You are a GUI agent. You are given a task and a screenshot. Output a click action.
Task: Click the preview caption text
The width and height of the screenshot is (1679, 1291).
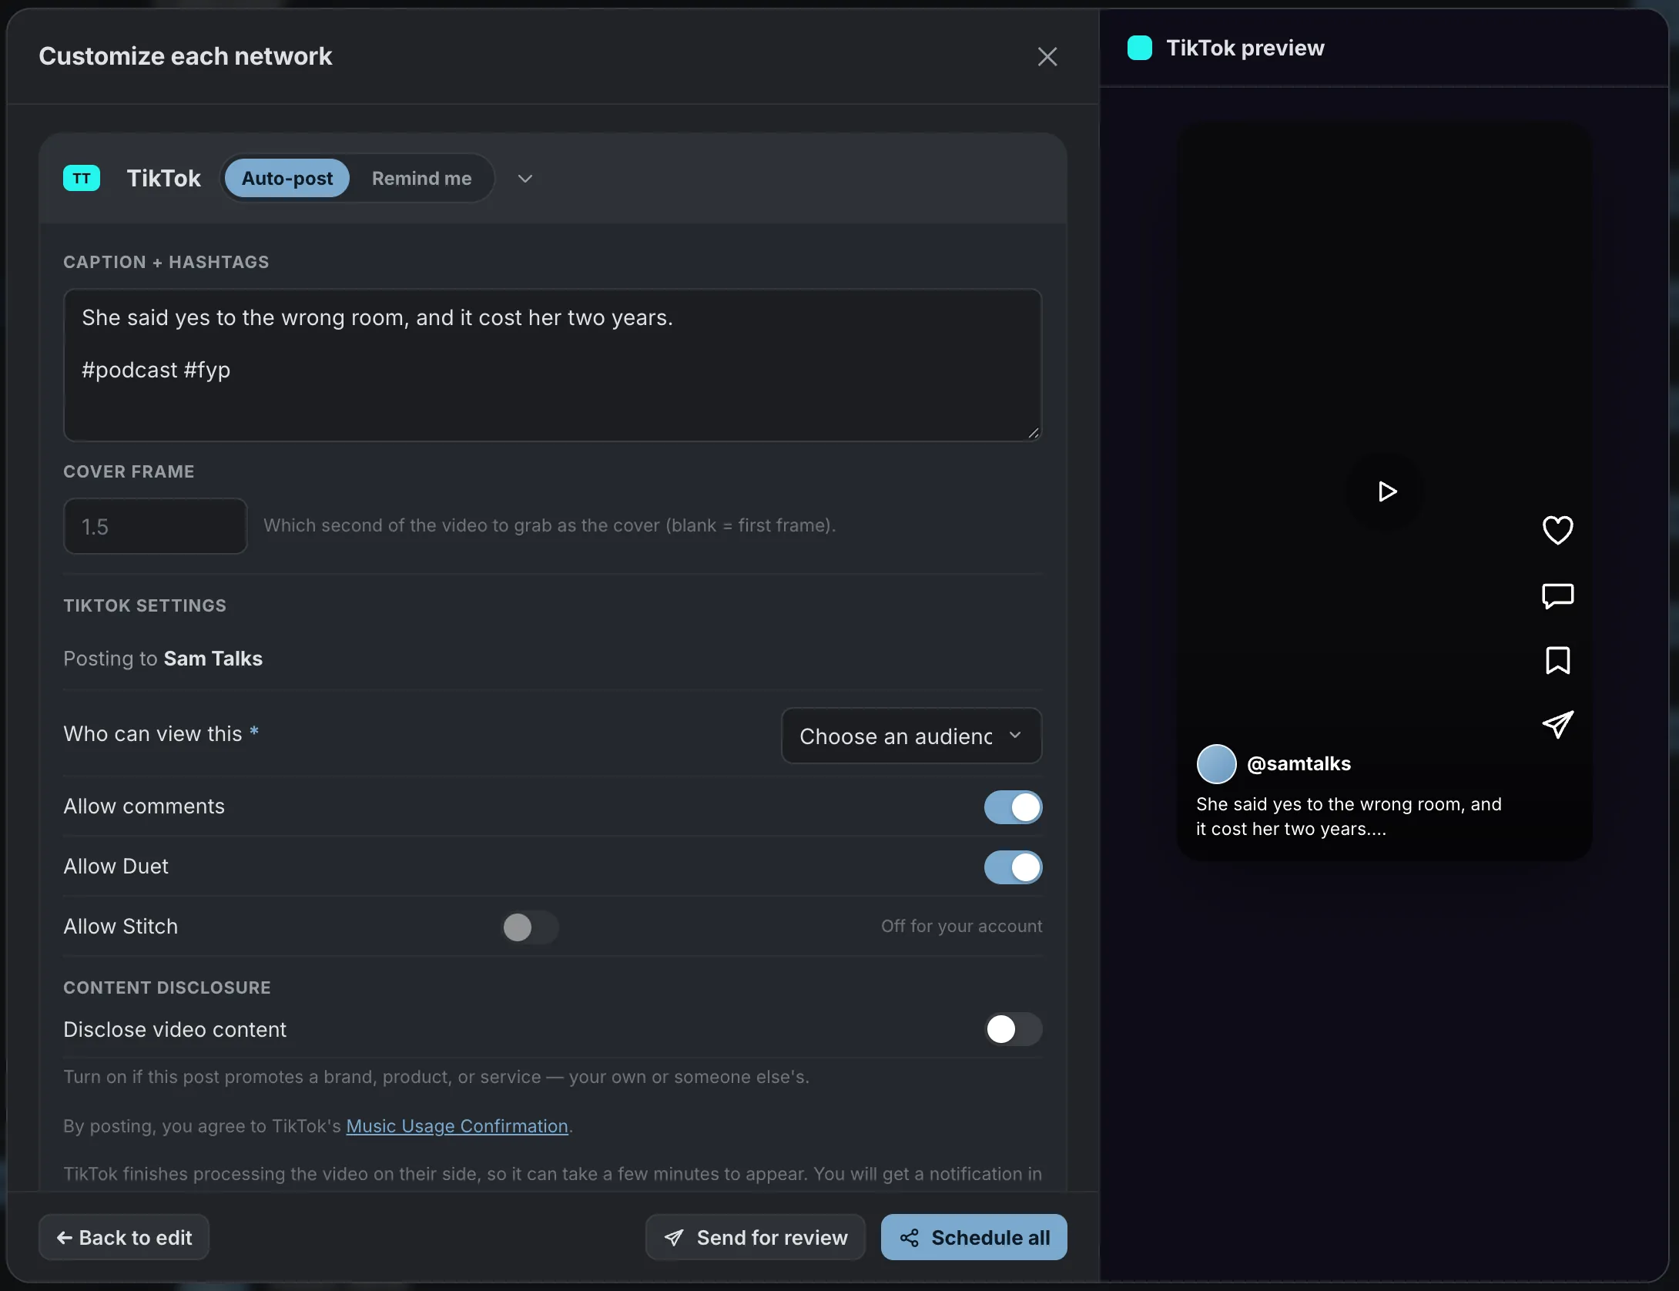(x=1349, y=817)
